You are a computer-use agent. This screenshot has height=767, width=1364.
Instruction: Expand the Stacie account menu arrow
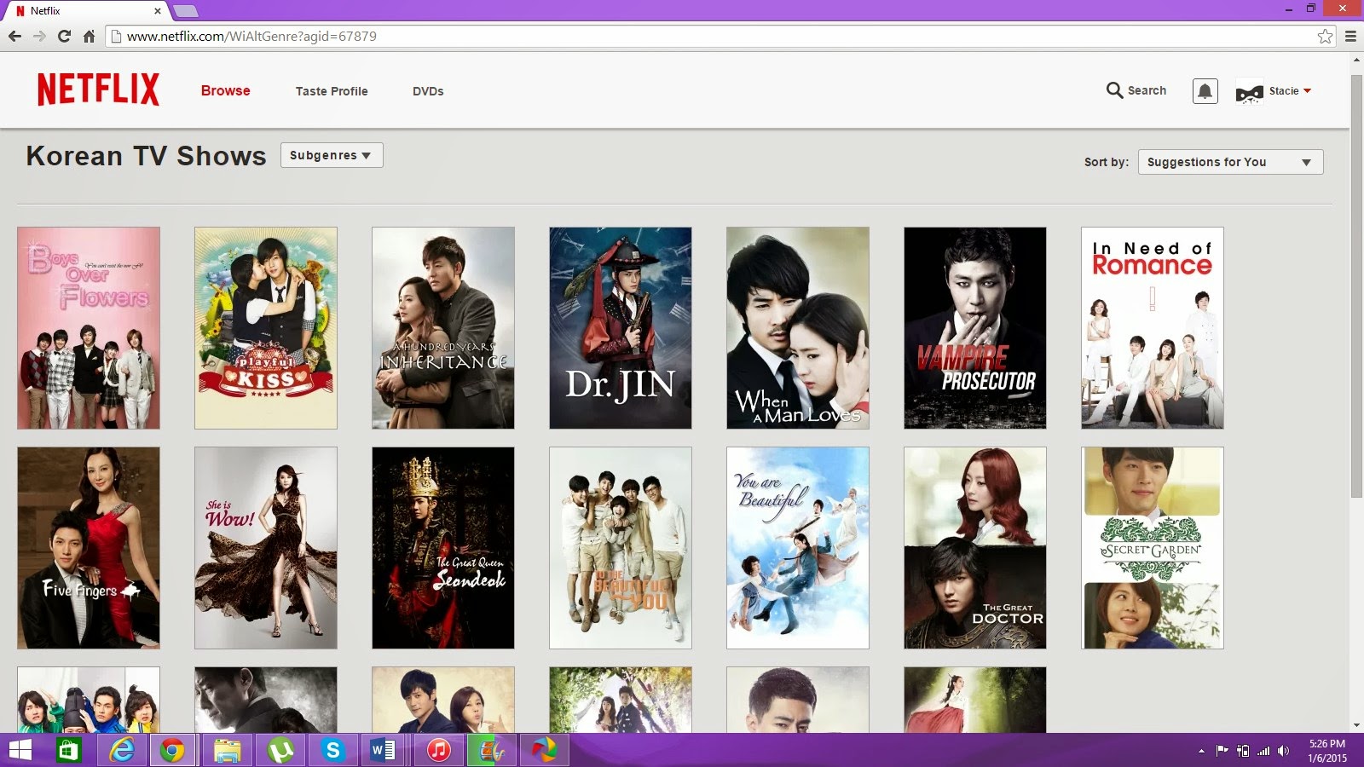point(1307,91)
